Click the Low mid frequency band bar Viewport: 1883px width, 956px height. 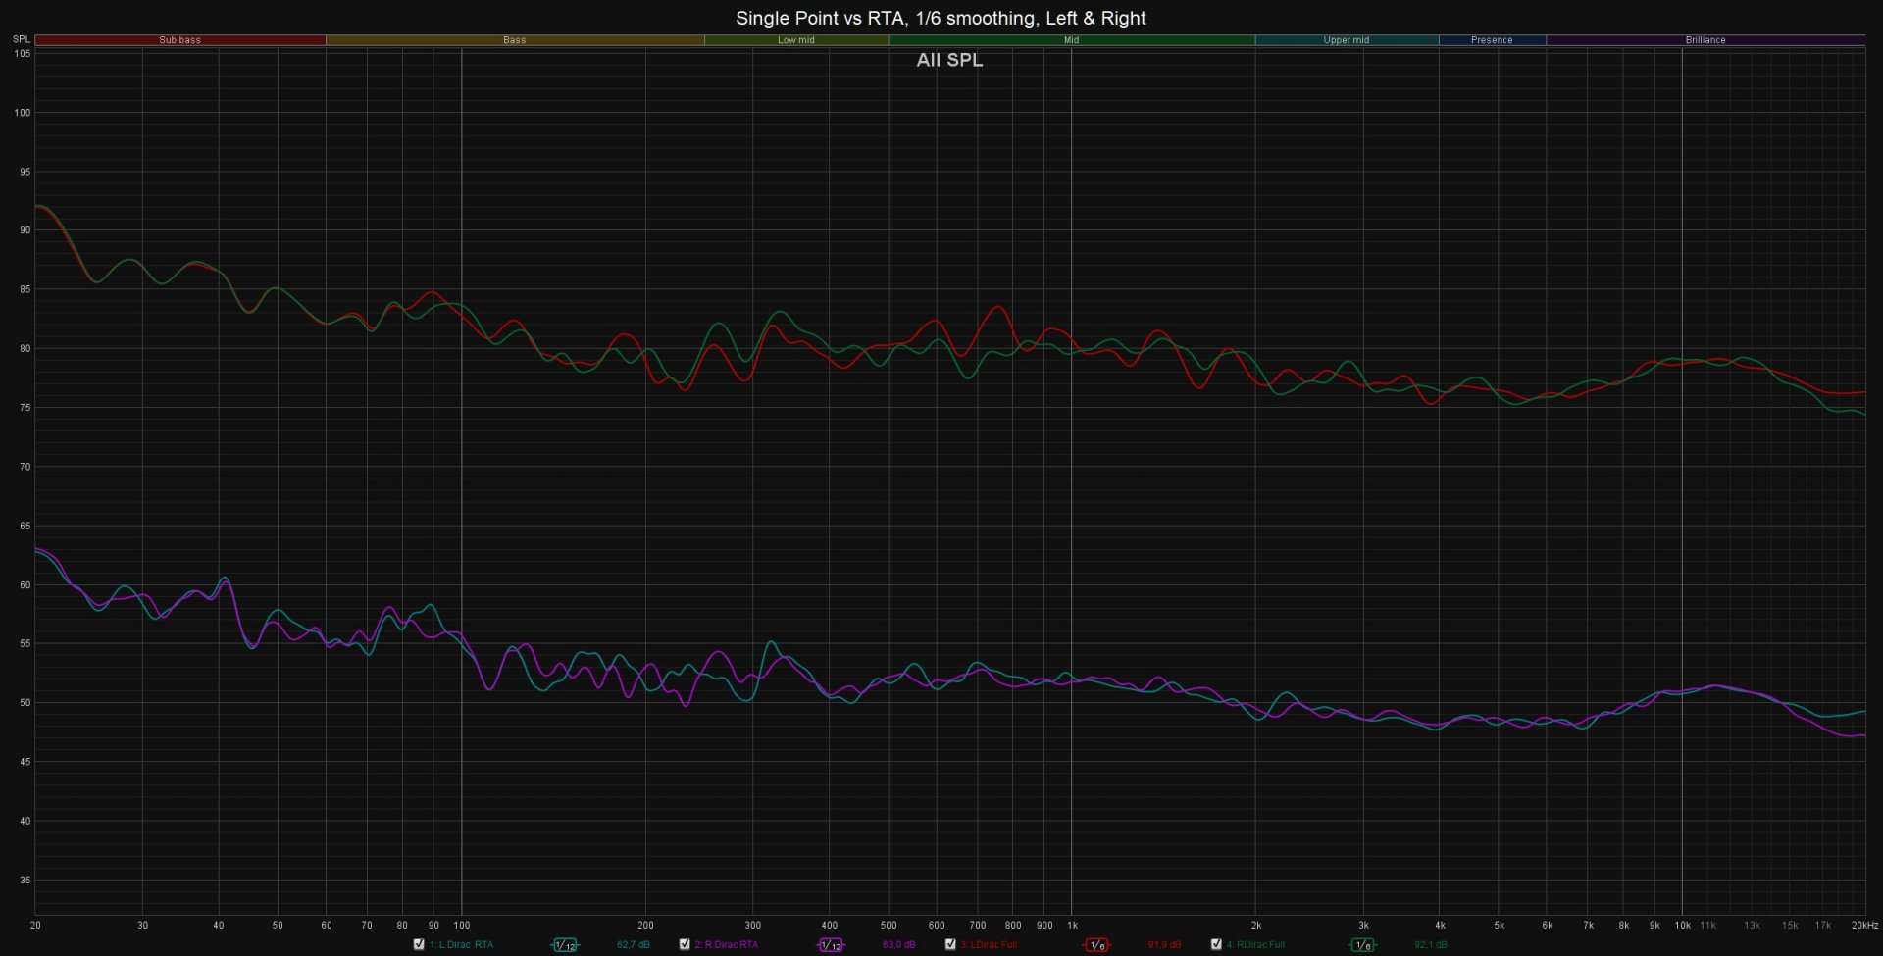[x=796, y=40]
